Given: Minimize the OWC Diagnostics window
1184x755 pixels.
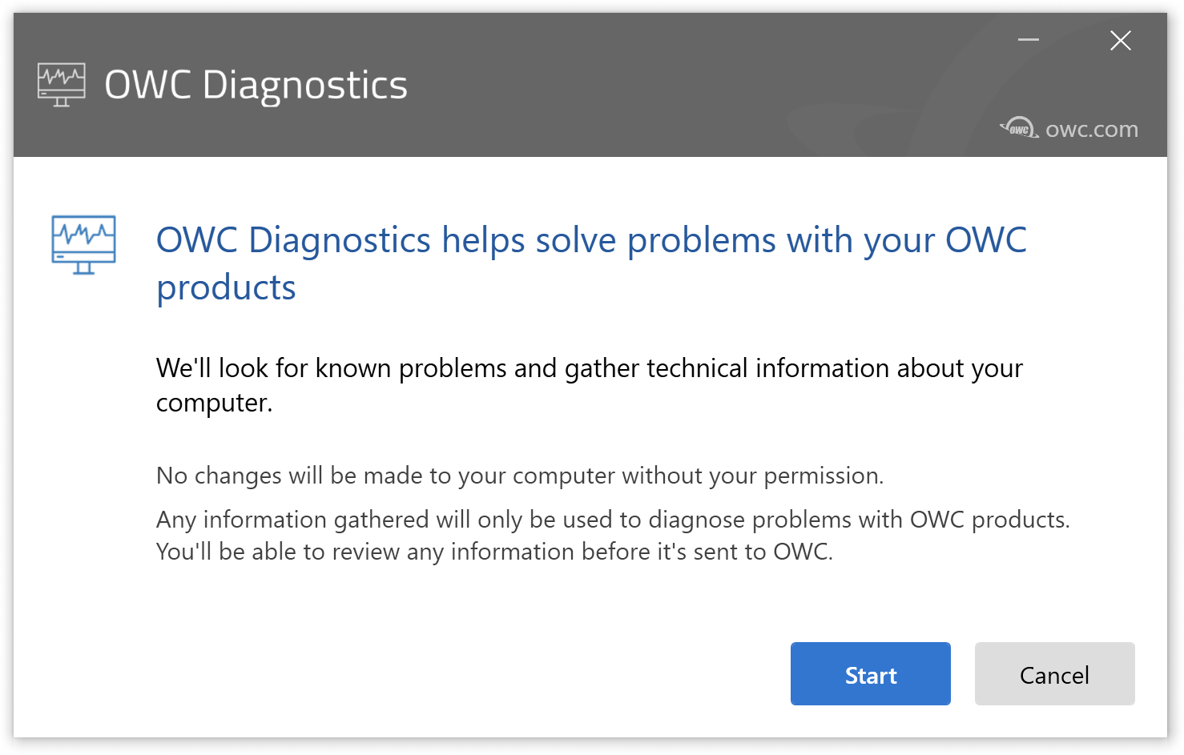Looking at the screenshot, I should tap(1028, 40).
